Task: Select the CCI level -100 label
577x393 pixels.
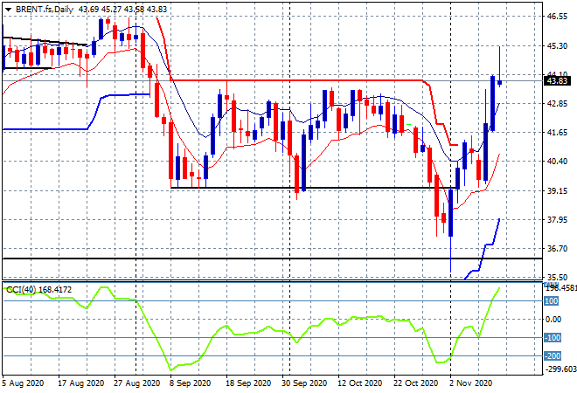Action: (553, 337)
